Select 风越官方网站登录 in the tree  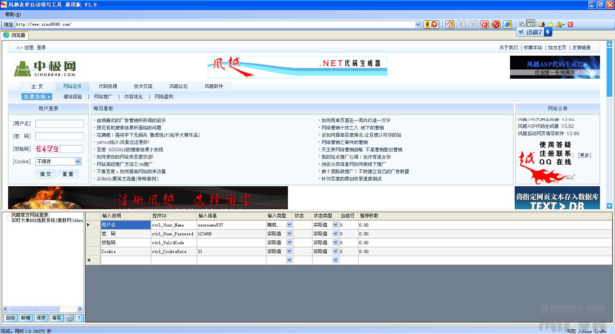30,215
